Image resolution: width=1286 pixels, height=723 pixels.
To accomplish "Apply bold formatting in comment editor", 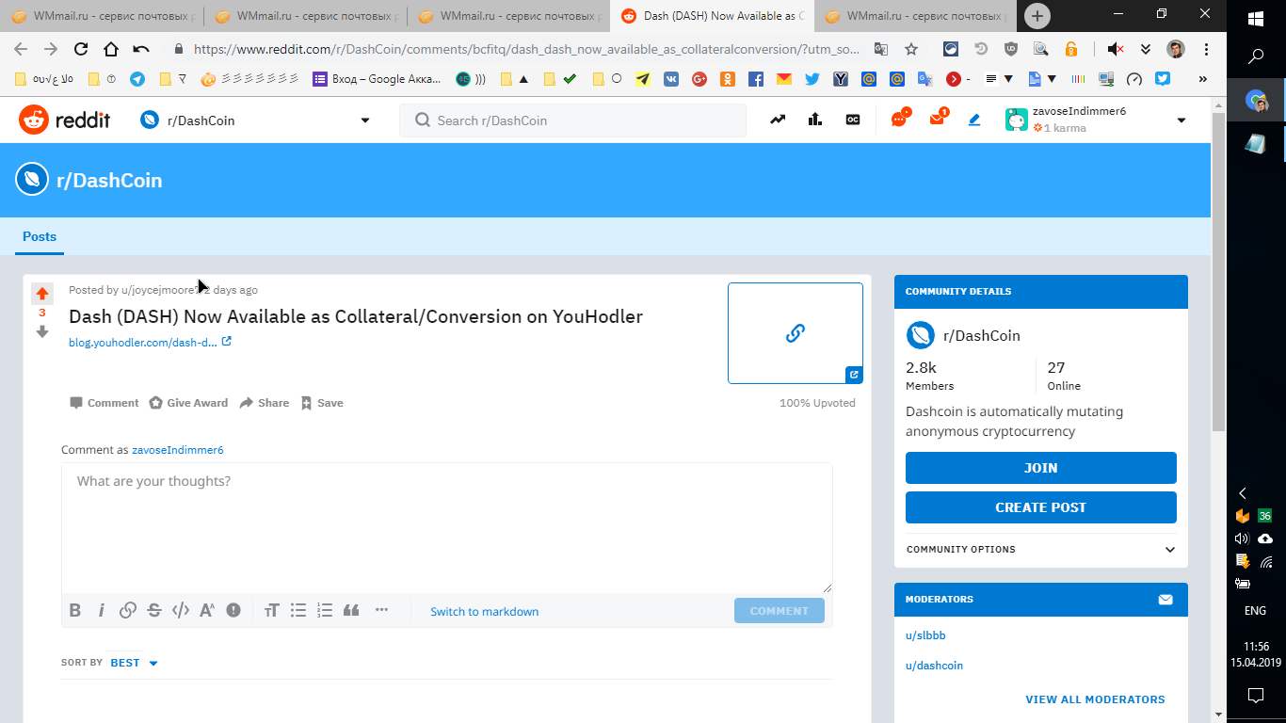I will pyautogui.click(x=75, y=610).
